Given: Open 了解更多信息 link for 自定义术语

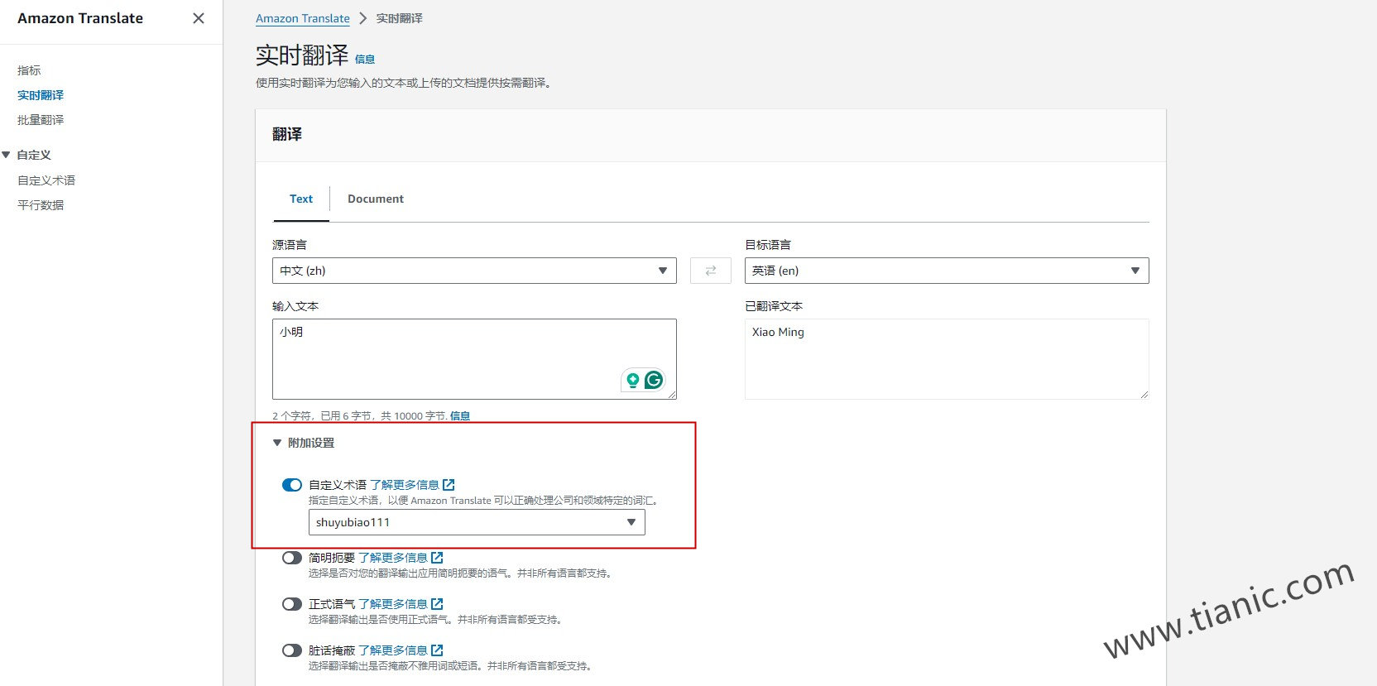Looking at the screenshot, I should click(405, 485).
